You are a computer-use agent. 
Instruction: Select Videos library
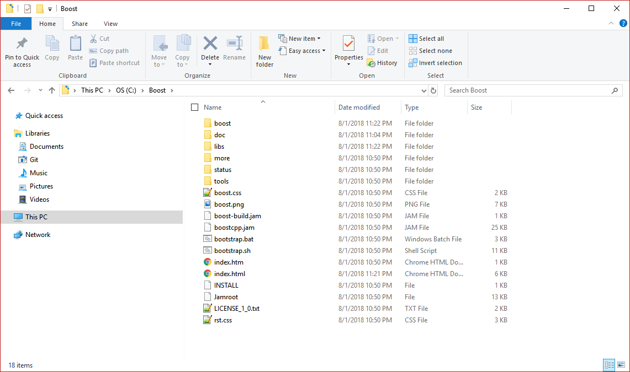39,200
